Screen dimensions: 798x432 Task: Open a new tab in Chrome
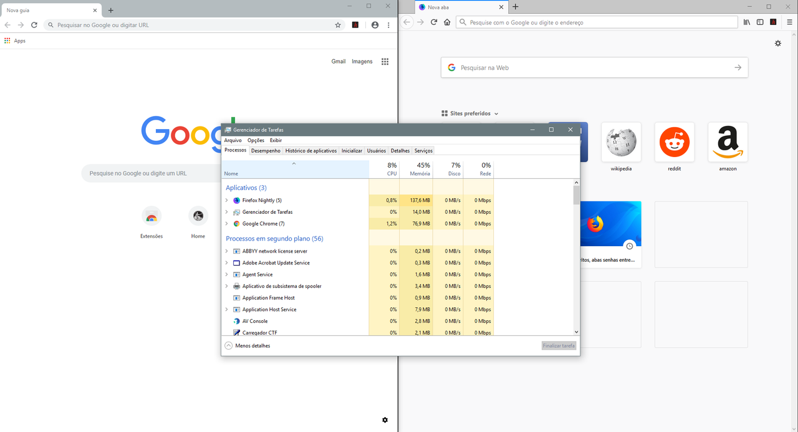[111, 10]
